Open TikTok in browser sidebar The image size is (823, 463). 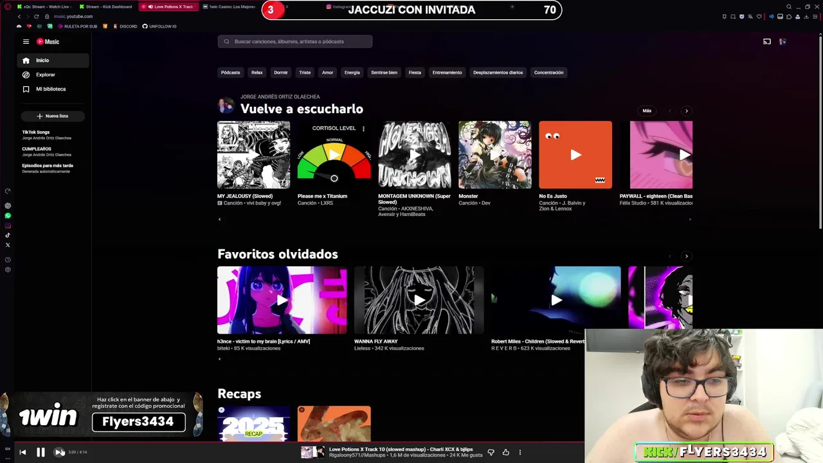point(8,235)
